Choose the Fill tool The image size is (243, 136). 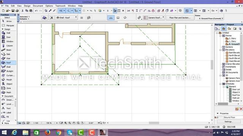(x=5, y=117)
